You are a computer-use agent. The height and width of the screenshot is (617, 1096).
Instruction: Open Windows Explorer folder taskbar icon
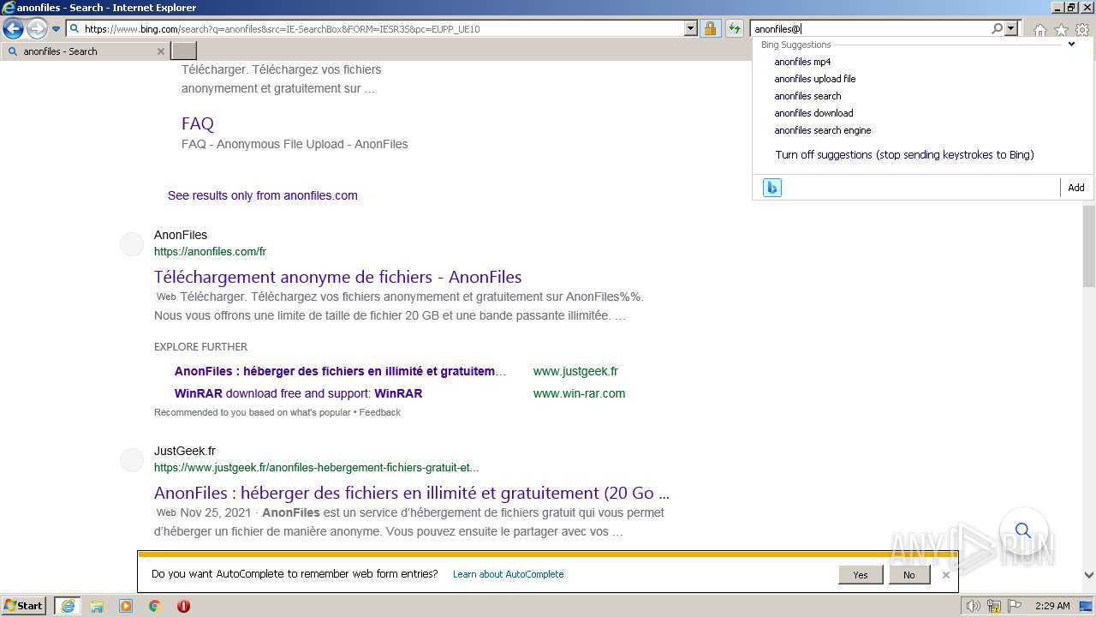97,606
